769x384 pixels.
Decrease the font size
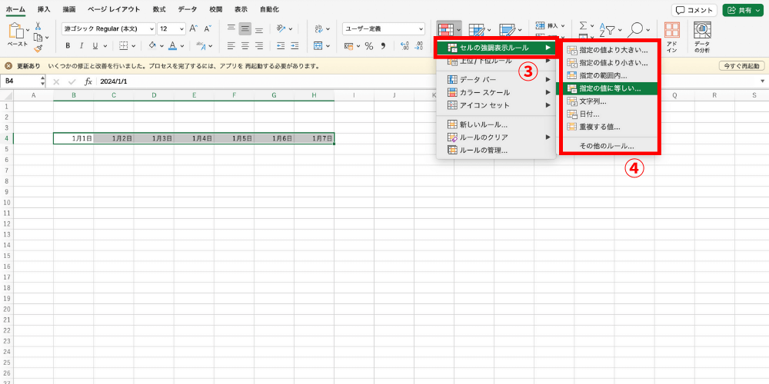[207, 29]
